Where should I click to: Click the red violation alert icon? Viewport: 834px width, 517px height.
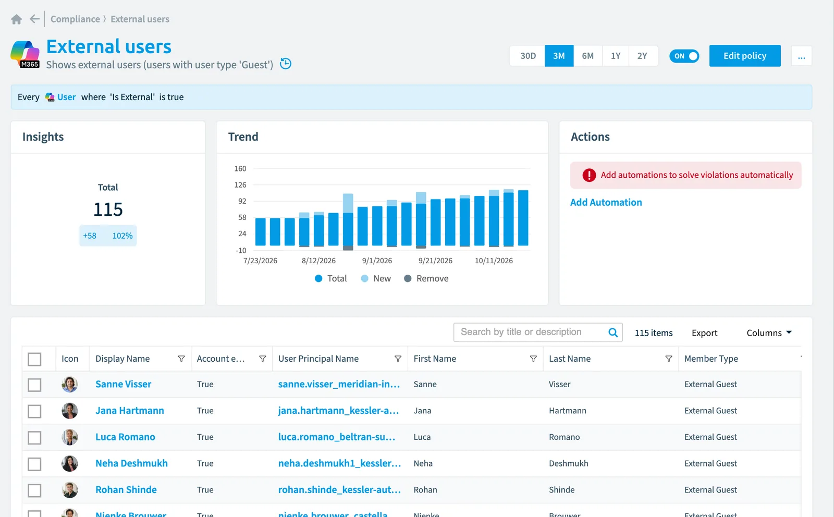click(x=589, y=175)
